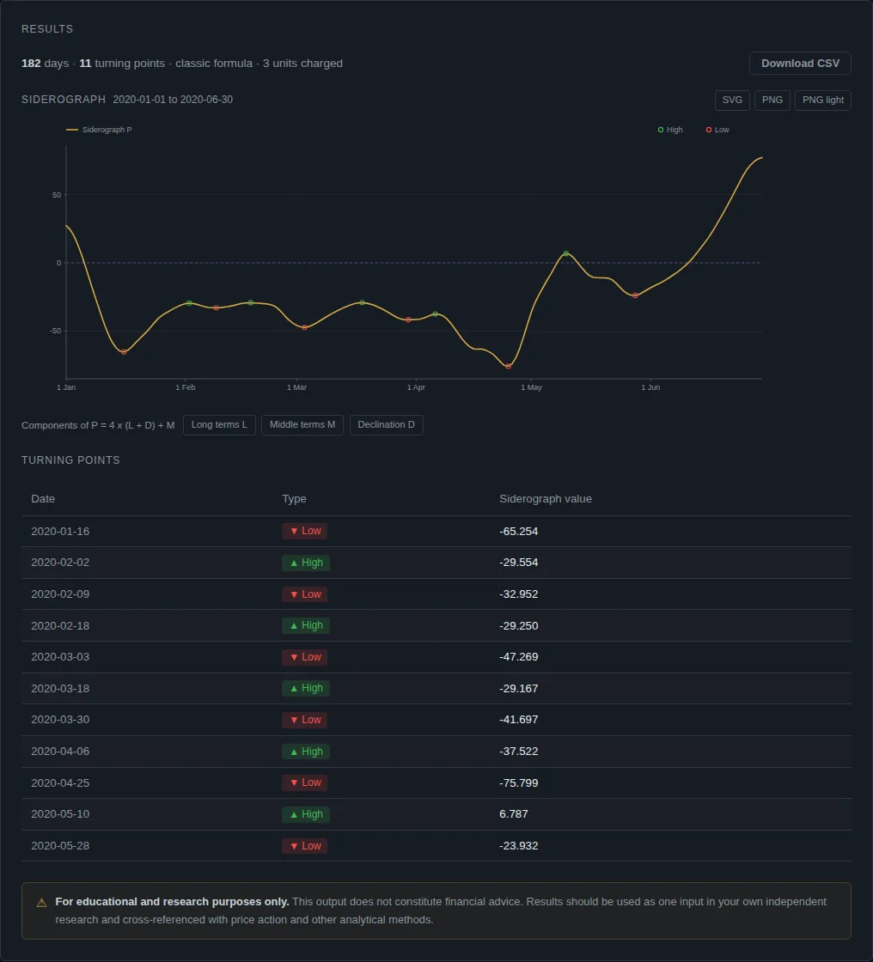Screen dimensions: 873x962
Task: Select the 2020-03-03 date cell
Action: (x=60, y=656)
